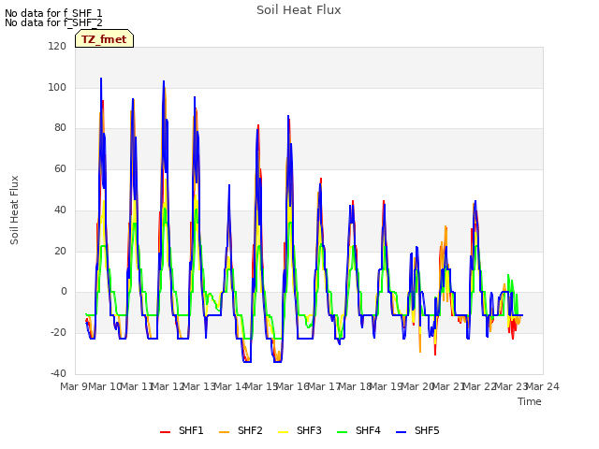The height and width of the screenshot is (449, 599).
Task: Toggle the SHF3 legend label
Action: 309,430
